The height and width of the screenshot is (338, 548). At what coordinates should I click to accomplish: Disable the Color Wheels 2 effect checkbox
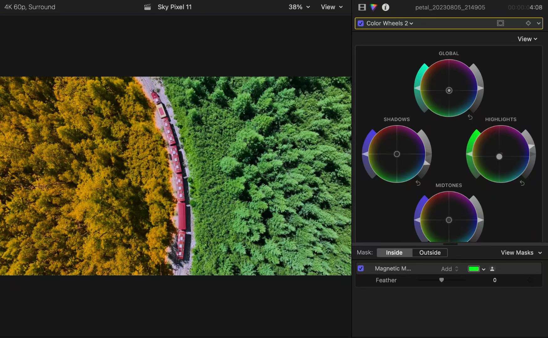[361, 23]
